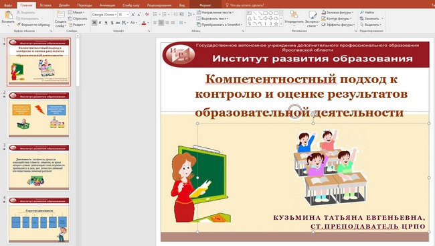435x246 pixels.
Task: Increase font size with the larger A icon
Action: click(x=133, y=14)
